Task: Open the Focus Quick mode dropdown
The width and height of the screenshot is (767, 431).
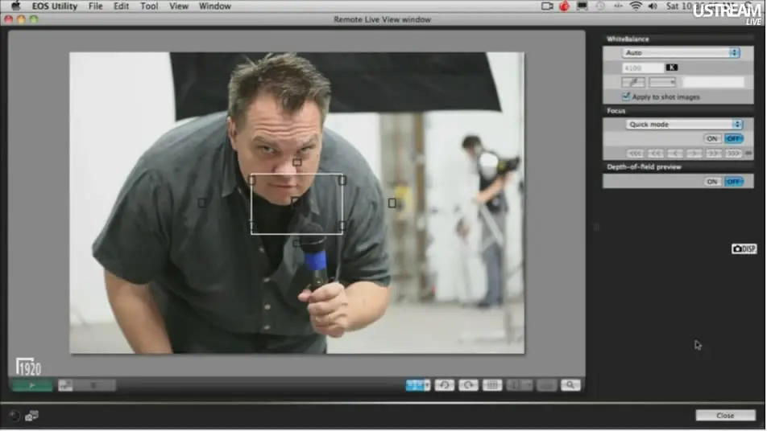Action: (x=684, y=125)
